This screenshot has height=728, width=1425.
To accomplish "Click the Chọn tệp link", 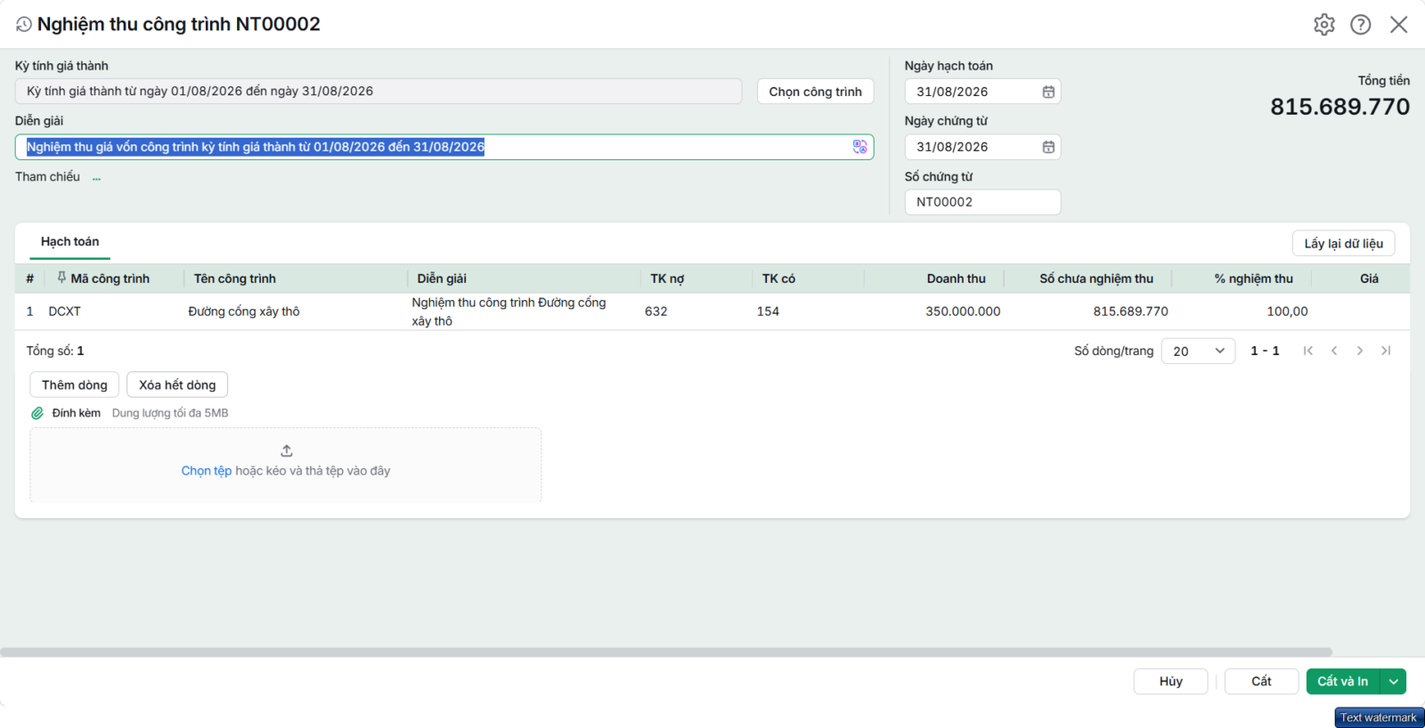I will [207, 471].
